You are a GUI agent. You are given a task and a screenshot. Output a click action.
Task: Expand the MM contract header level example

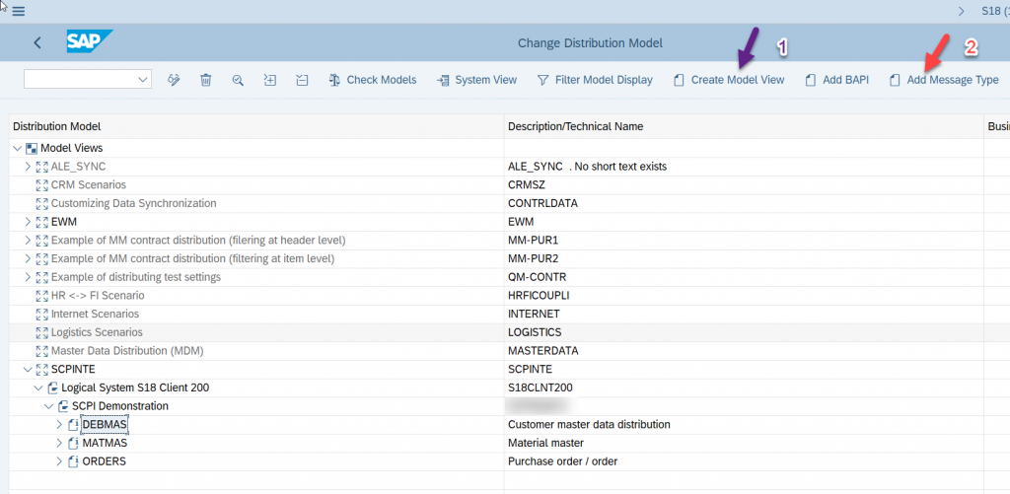28,241
